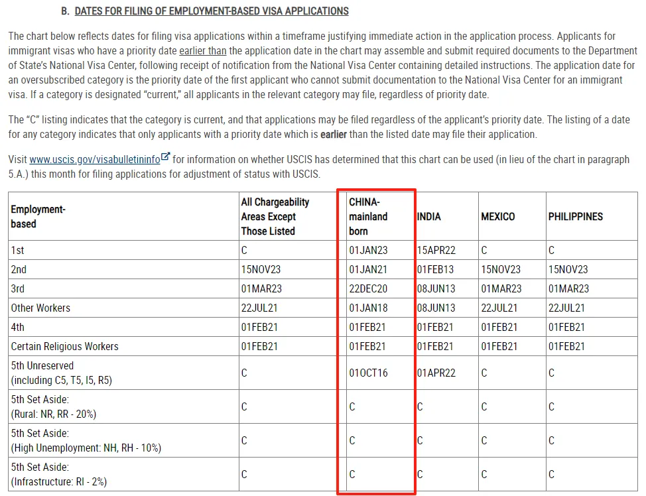Screen dimensions: 646x496
Task: Select the All Chargeability Areas column header
Action: tap(275, 216)
